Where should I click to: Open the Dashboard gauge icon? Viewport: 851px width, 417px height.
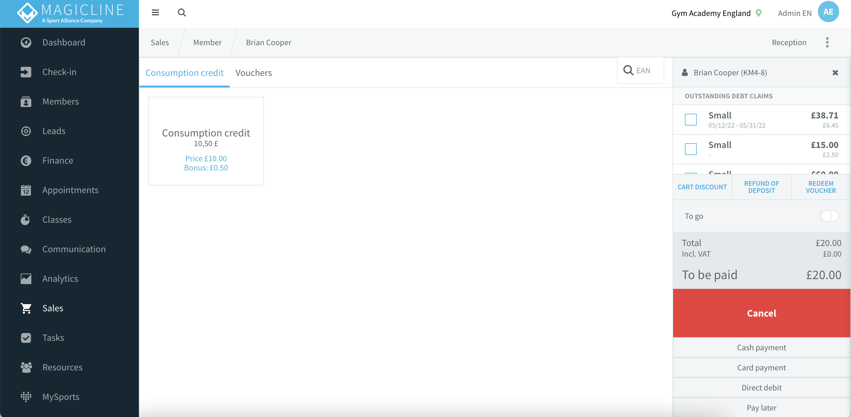point(26,42)
